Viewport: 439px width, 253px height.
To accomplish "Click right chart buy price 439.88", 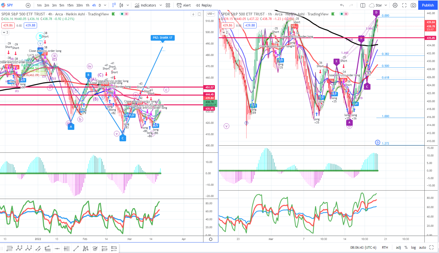I will (250, 25).
